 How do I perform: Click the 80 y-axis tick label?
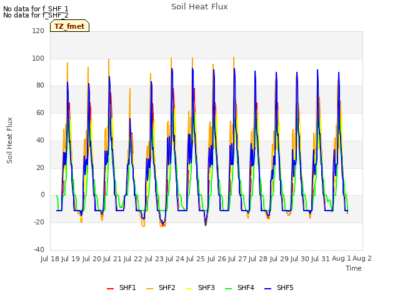(x=40, y=86)
